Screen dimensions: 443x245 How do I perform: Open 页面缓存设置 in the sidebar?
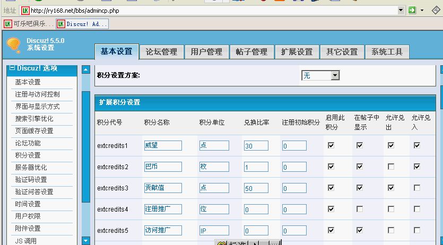coord(34,130)
